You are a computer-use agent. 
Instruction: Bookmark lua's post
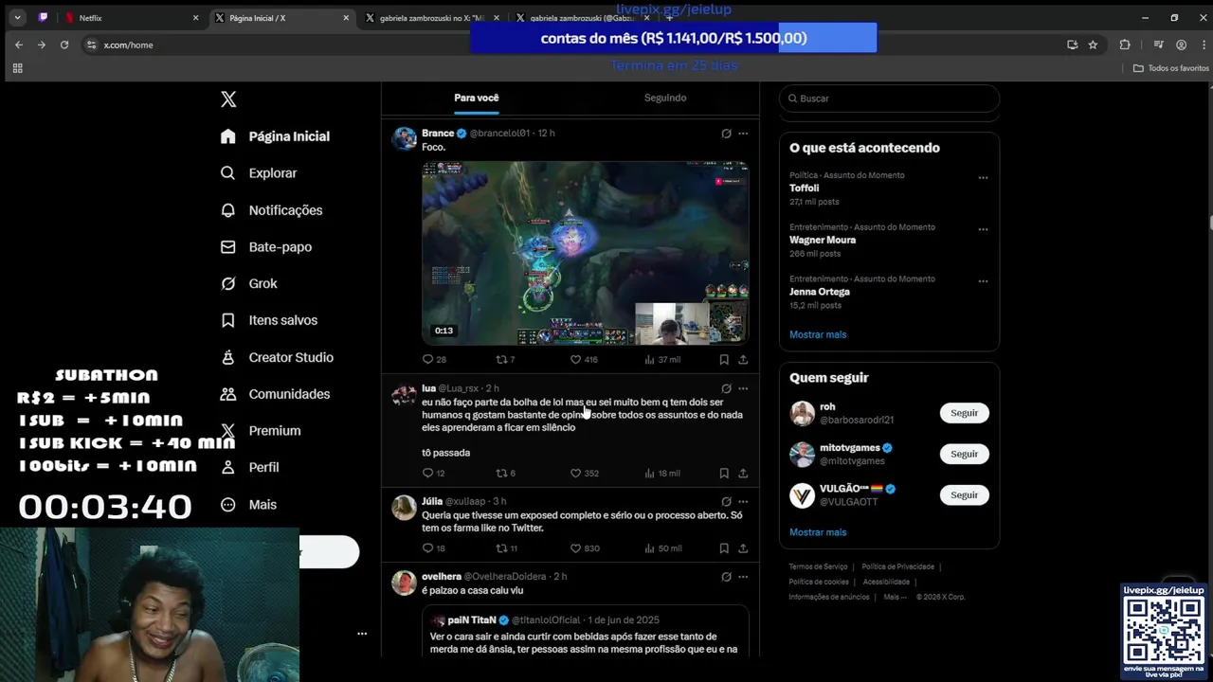[x=724, y=474]
